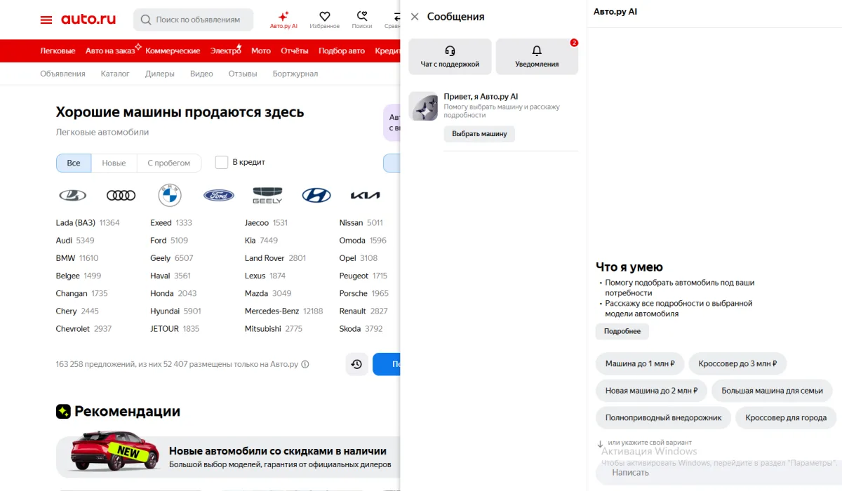
Task: Switch filter to С пробегом
Action: tap(168, 162)
